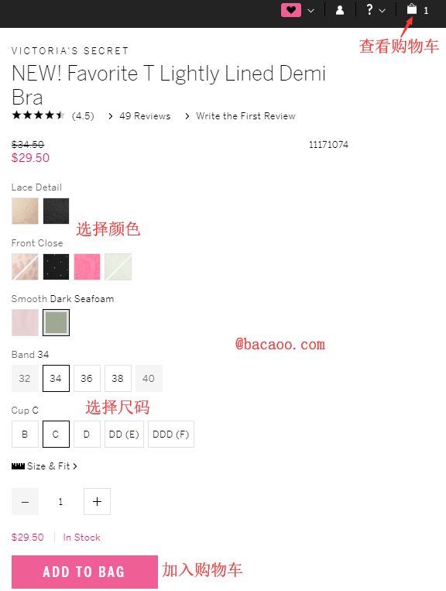Expand dropdown arrow beside heart icon

coord(310,11)
